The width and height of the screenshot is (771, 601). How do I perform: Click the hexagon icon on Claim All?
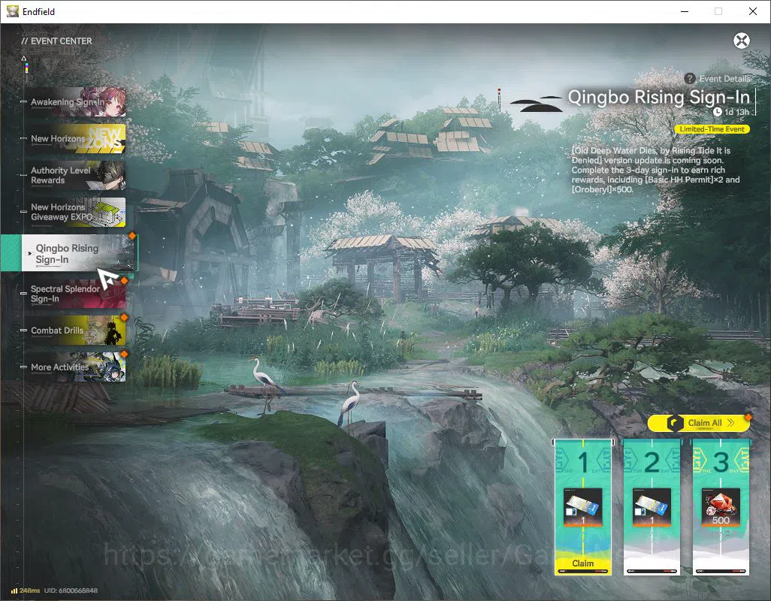click(675, 423)
